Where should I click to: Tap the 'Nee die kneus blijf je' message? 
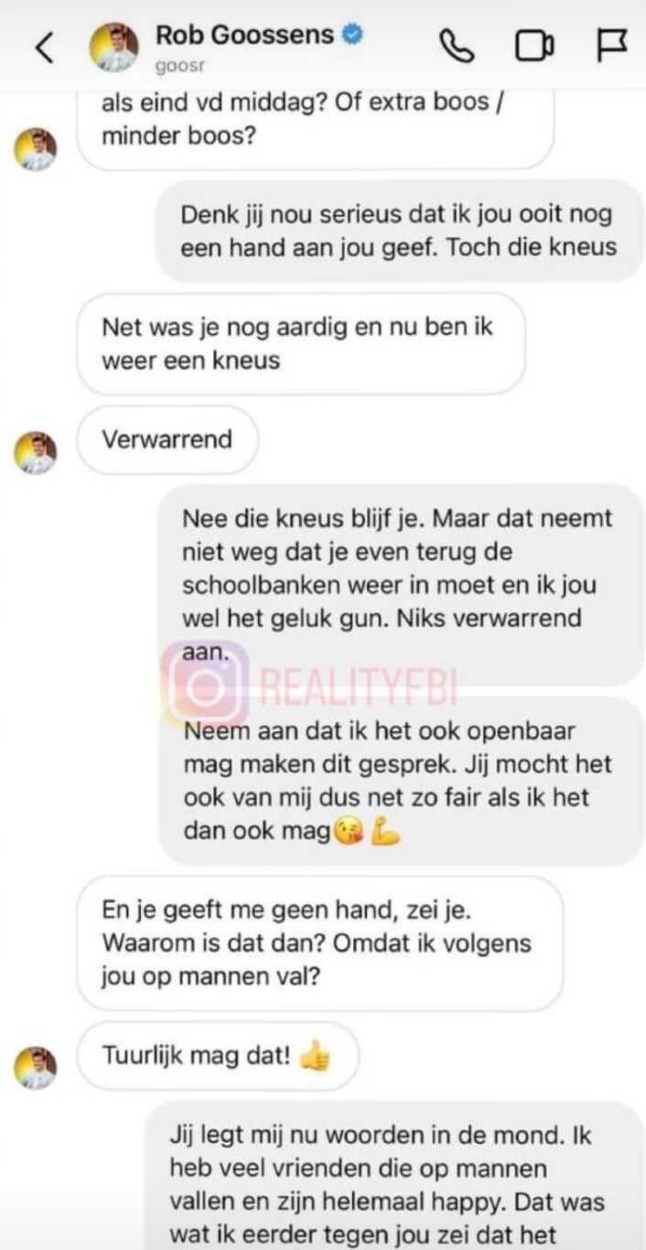click(x=401, y=585)
